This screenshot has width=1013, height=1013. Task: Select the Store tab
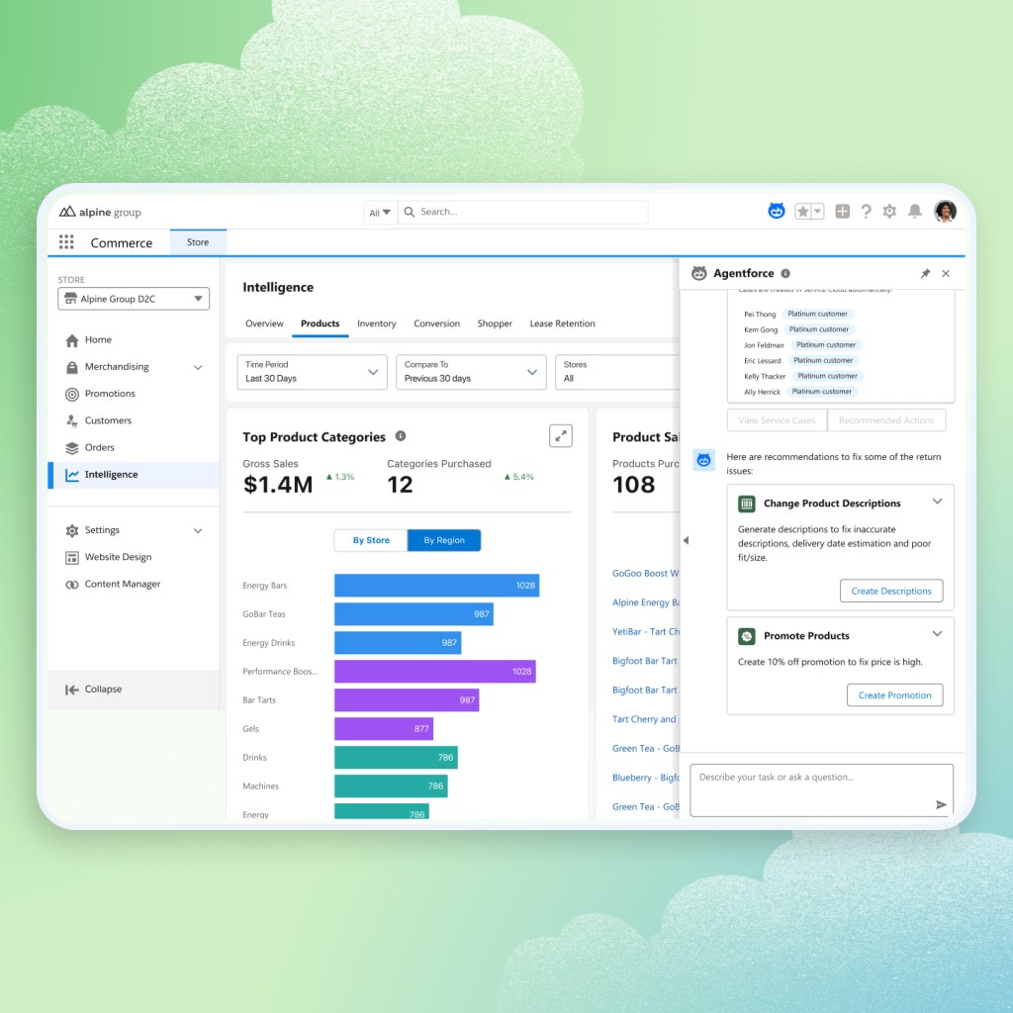pos(198,242)
